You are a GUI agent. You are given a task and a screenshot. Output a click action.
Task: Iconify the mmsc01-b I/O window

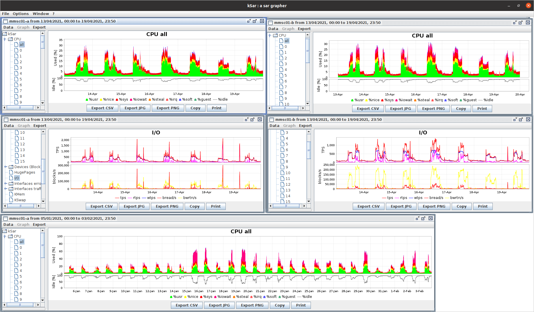click(515, 119)
